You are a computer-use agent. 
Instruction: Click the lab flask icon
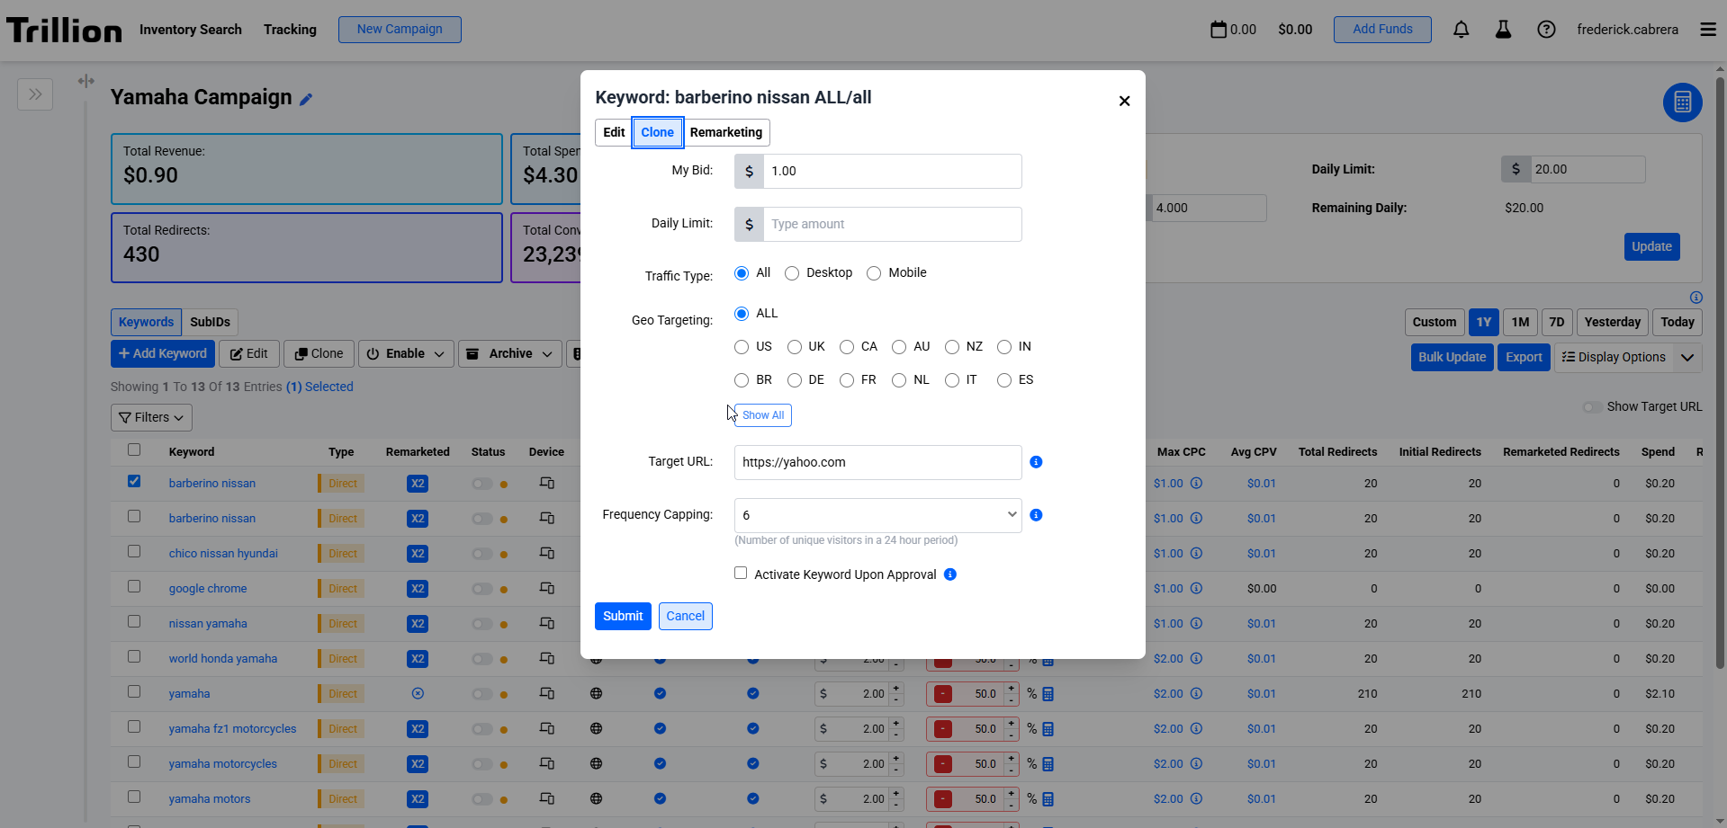click(x=1503, y=30)
